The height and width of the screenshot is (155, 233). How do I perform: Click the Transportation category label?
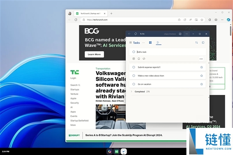point(103,69)
